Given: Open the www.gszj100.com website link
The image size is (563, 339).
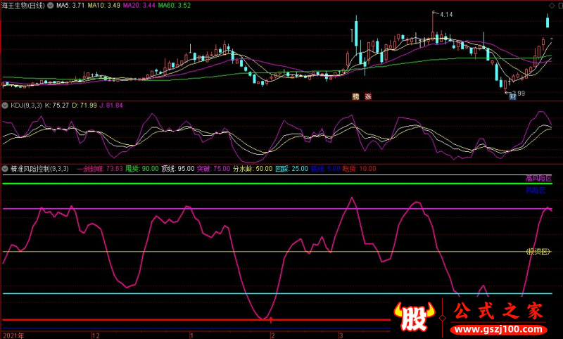Looking at the screenshot, I should [x=499, y=329].
